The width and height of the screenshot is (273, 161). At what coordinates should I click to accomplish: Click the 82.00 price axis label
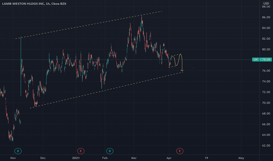click(x=266, y=39)
